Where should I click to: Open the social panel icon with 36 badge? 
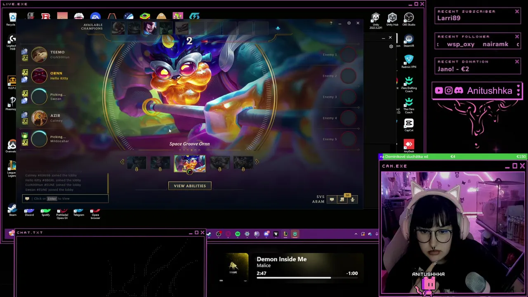coord(342,200)
